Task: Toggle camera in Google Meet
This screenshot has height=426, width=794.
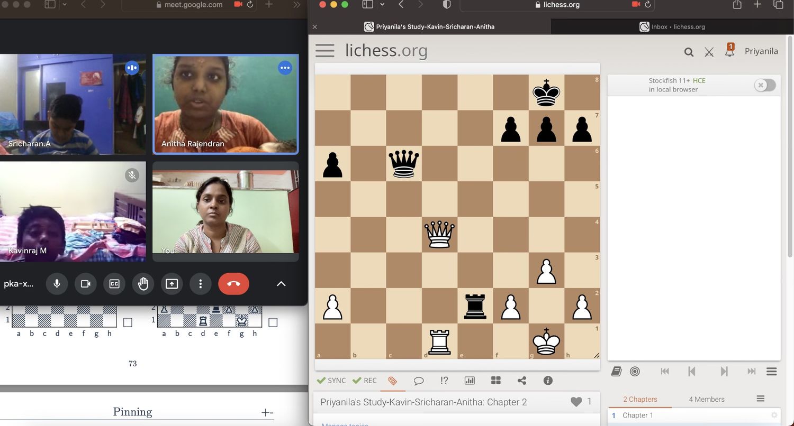Action: tap(85, 284)
